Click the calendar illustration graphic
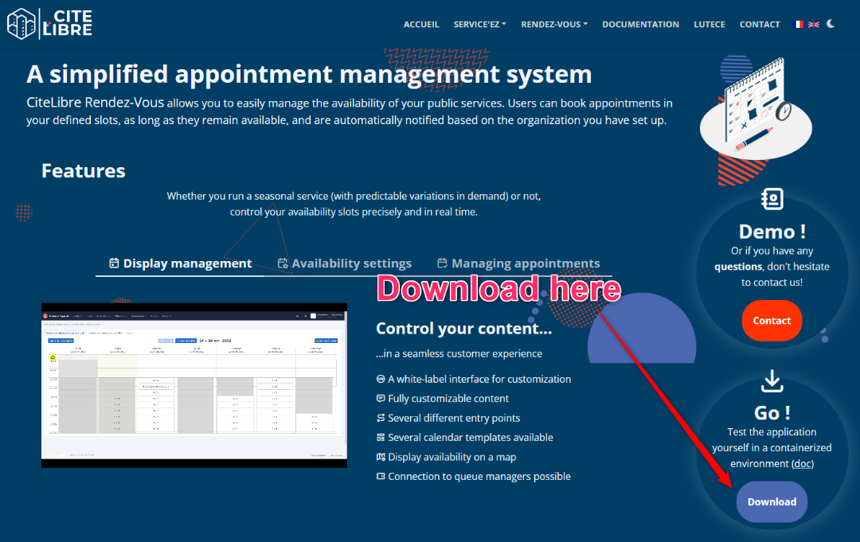Screen dimensions: 860x542 click(755, 107)
